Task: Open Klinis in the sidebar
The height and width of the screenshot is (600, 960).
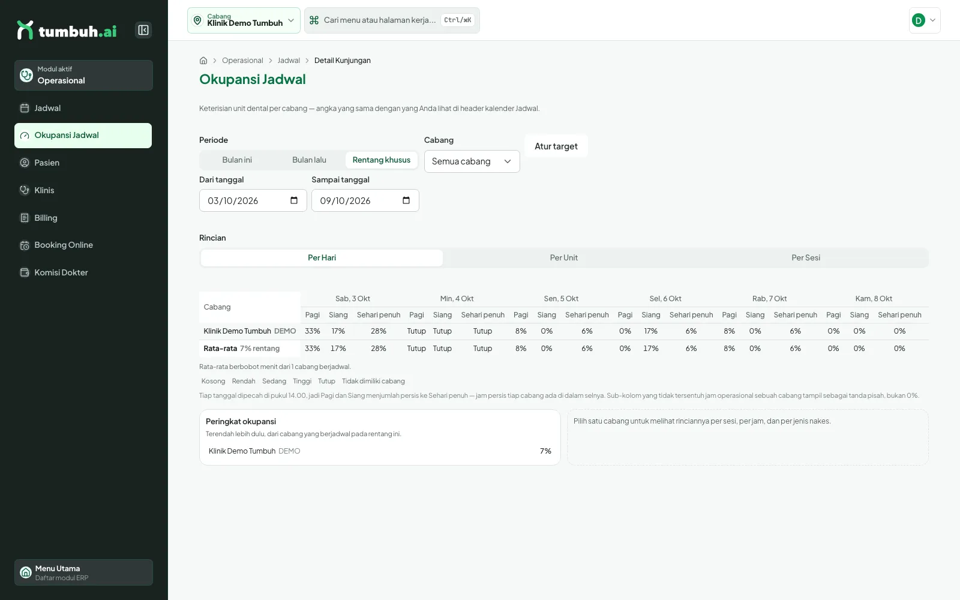Action: (x=83, y=190)
